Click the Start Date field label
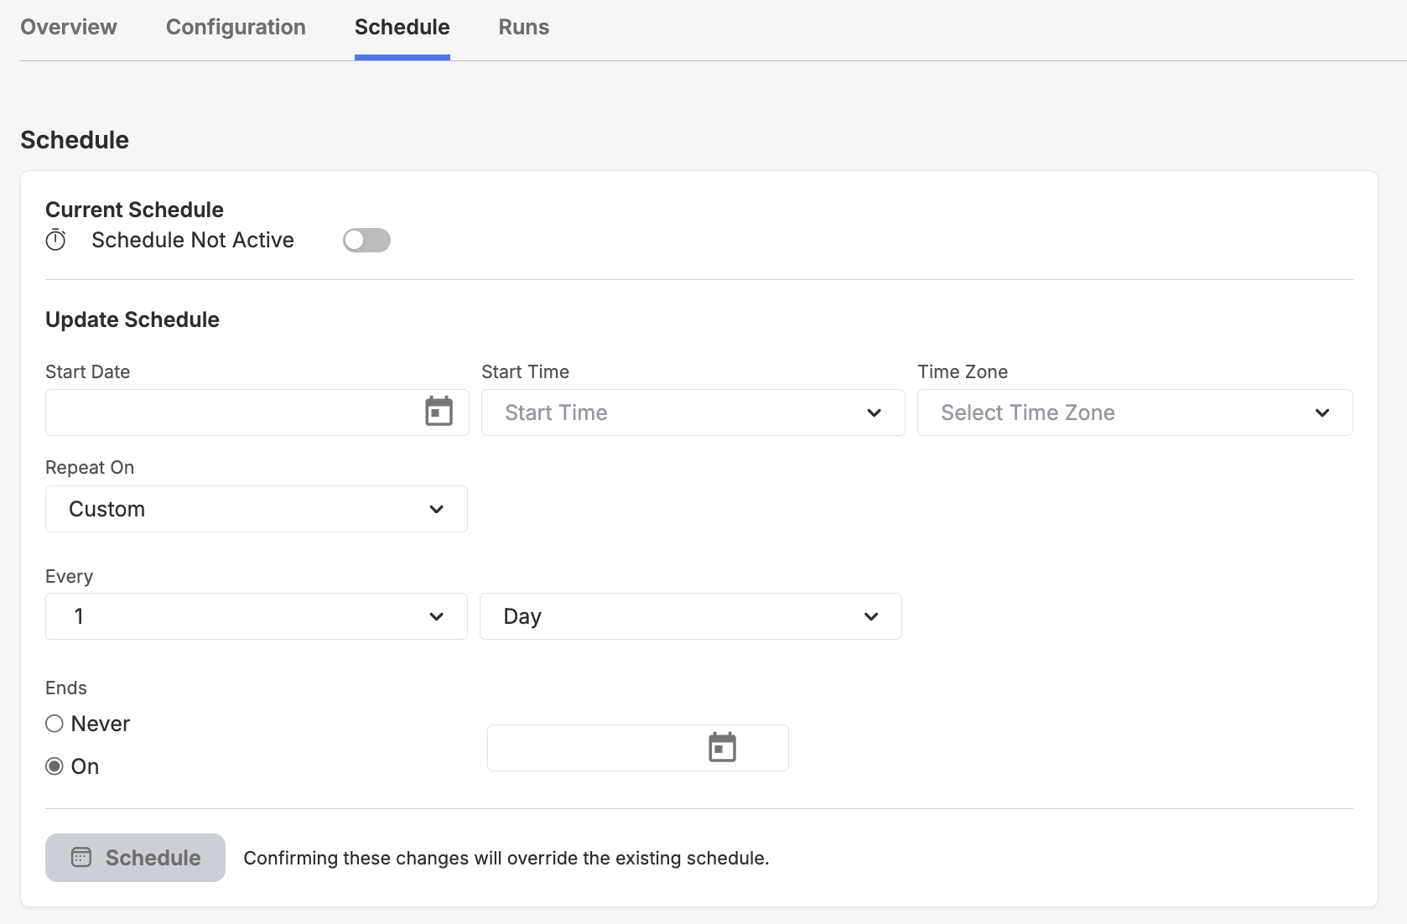This screenshot has height=924, width=1407. (87, 371)
